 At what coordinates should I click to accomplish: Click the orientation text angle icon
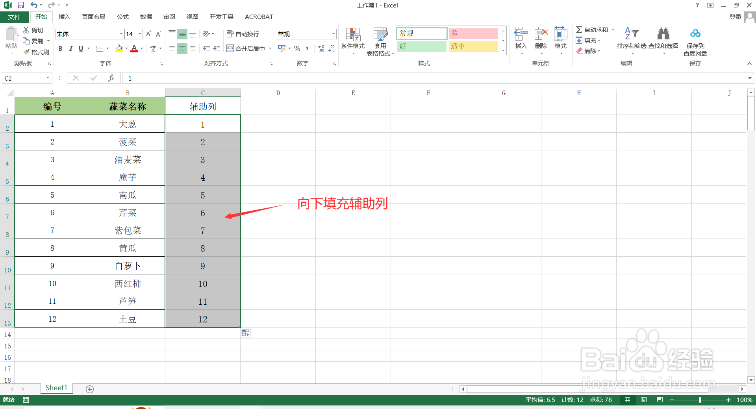point(206,34)
